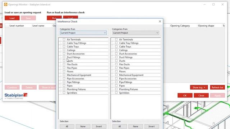Click Close in Openings Monitor
This screenshot has height=129, width=230.
tap(201, 96)
